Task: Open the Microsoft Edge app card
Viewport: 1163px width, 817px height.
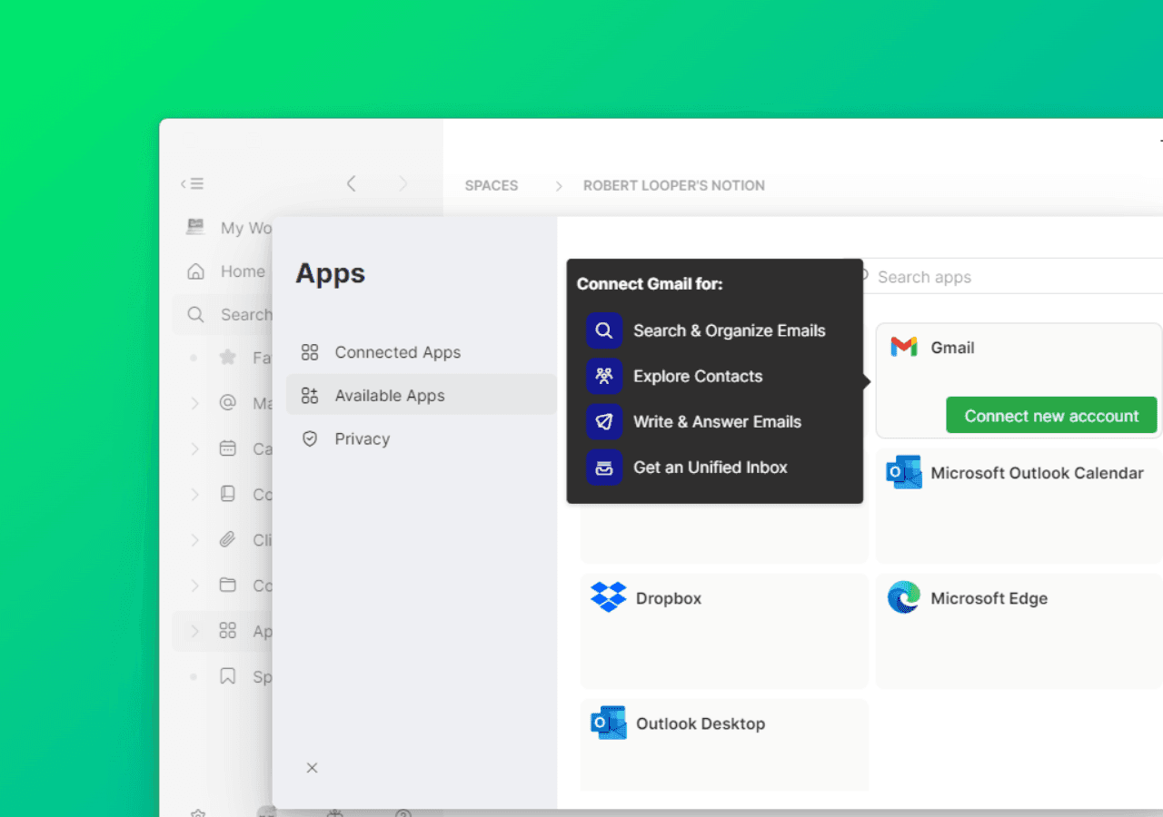Action: tap(1019, 631)
